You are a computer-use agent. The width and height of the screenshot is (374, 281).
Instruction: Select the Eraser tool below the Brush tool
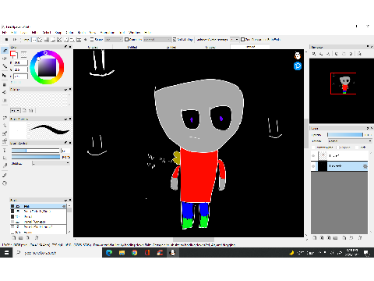tap(5, 59)
